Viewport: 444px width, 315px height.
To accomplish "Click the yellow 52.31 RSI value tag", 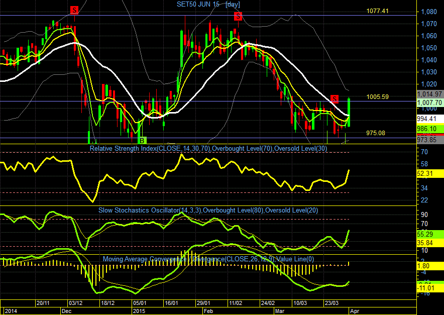I will (430, 174).
